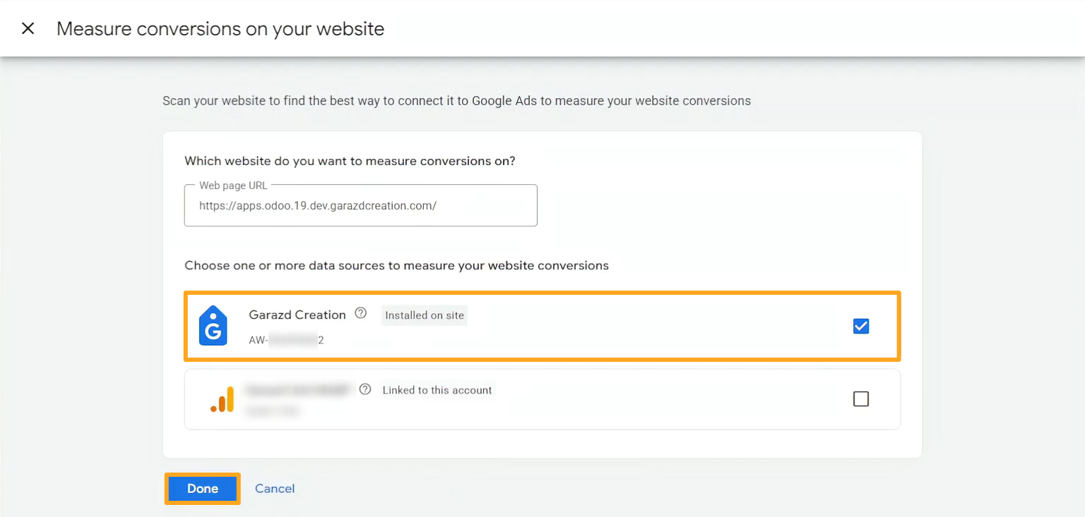Screen dimensions: 1085x517
Task: Click the 'Installed on site' badge
Action: (425, 315)
